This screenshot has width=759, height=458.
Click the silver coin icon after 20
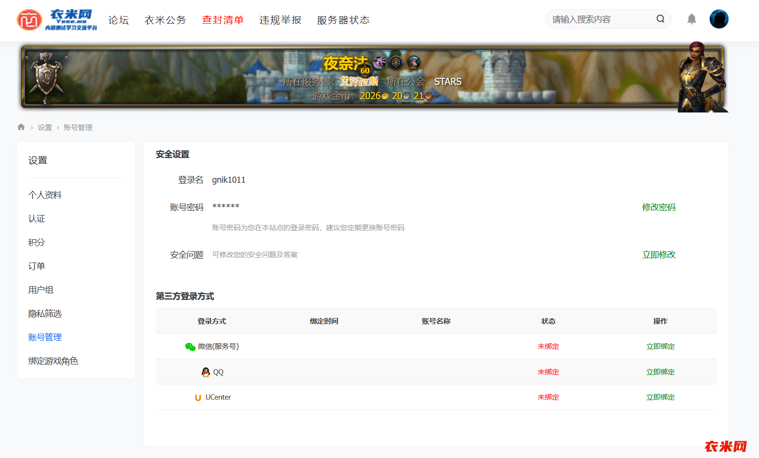tap(406, 96)
